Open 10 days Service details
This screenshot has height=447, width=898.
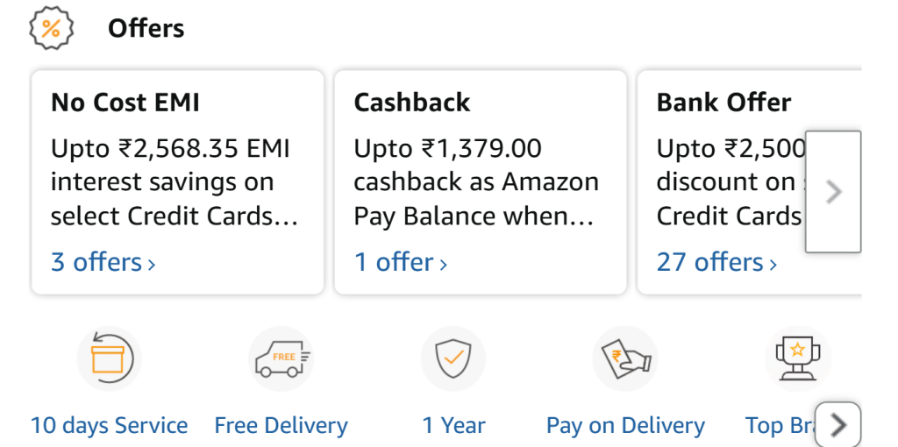click(109, 426)
